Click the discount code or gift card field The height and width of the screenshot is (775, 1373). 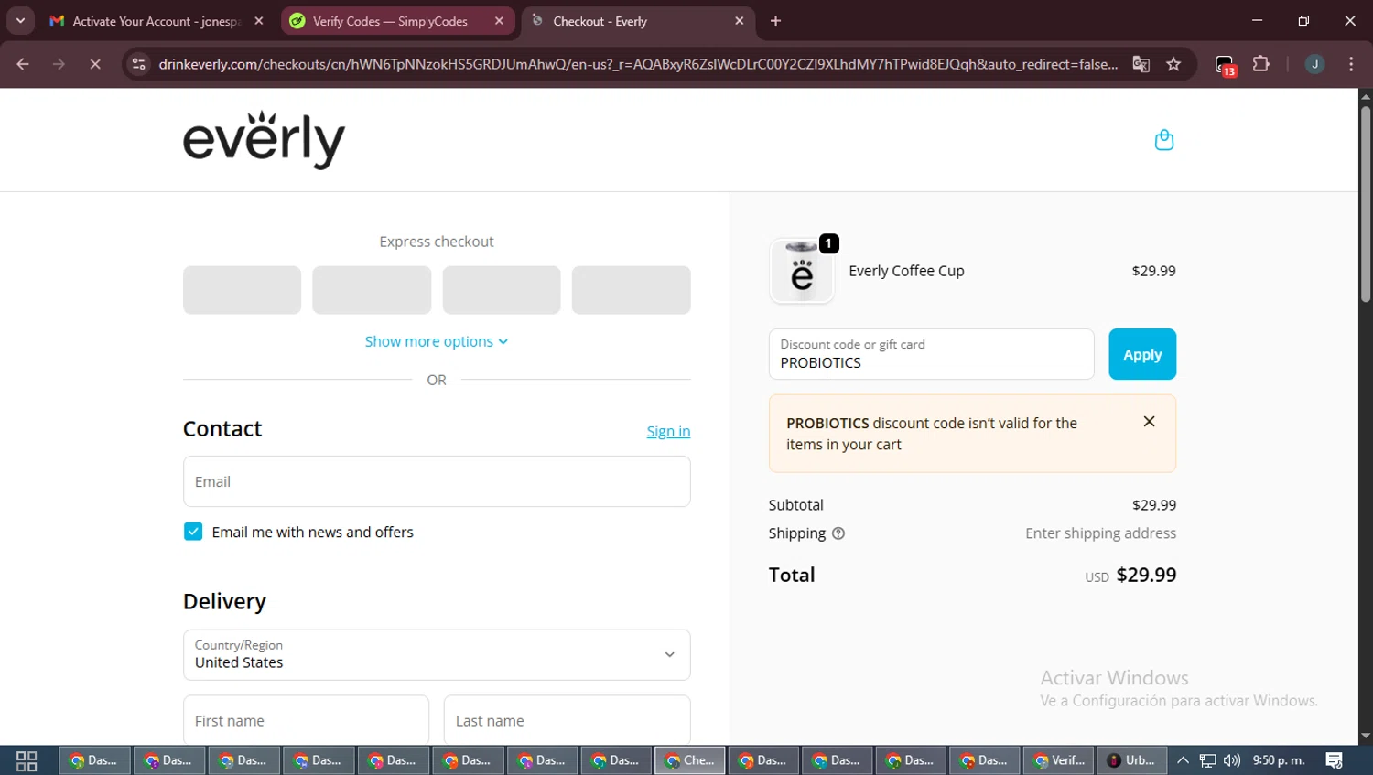931,354
